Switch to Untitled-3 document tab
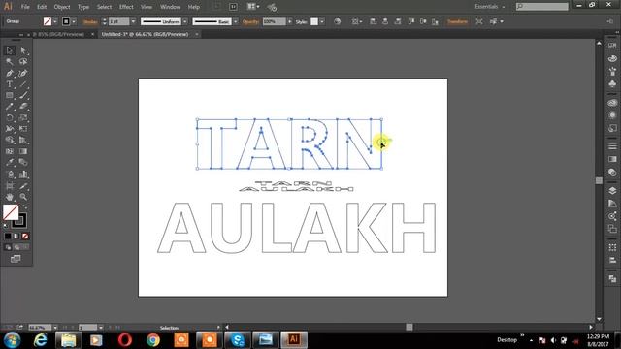Screen dimensions: 621x349 coord(145,35)
